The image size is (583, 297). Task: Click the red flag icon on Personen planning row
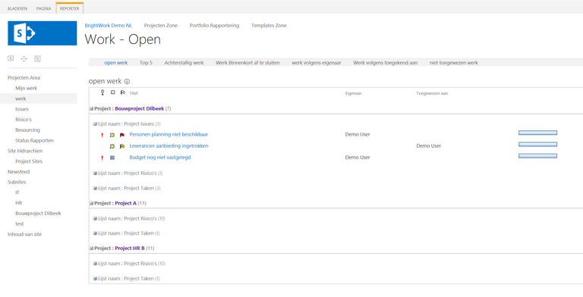pyautogui.click(x=122, y=135)
